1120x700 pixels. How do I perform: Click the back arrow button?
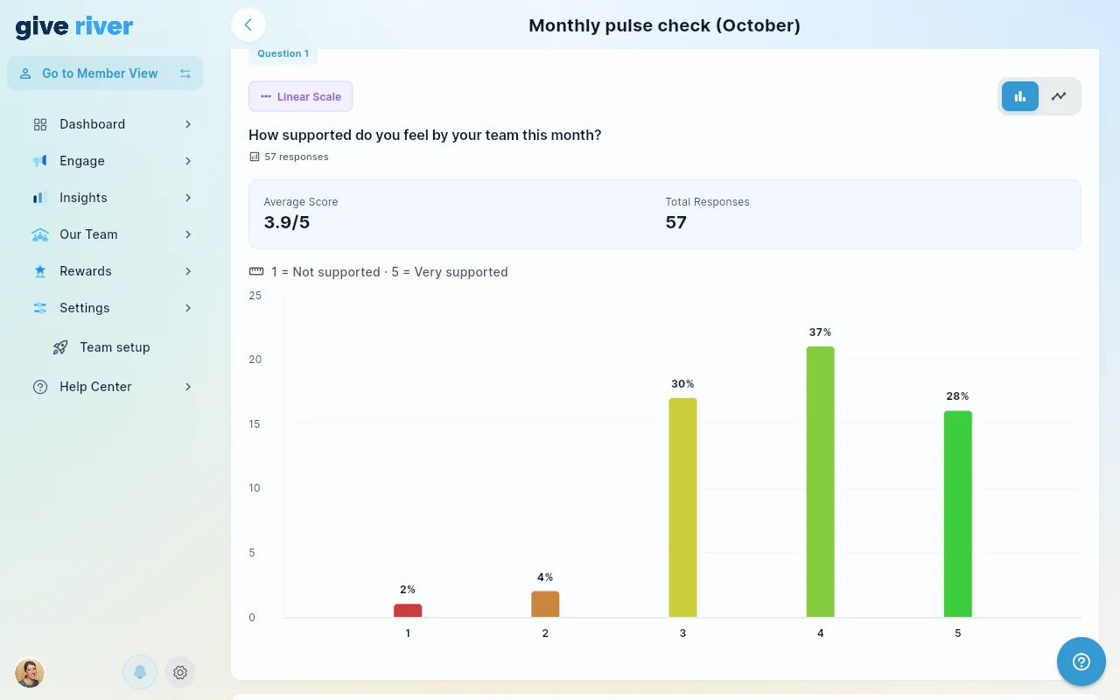[x=248, y=24]
